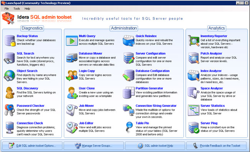This screenshot has height=152, width=250.
Task: Click the Job Editor title link
Action: tap(86, 123)
